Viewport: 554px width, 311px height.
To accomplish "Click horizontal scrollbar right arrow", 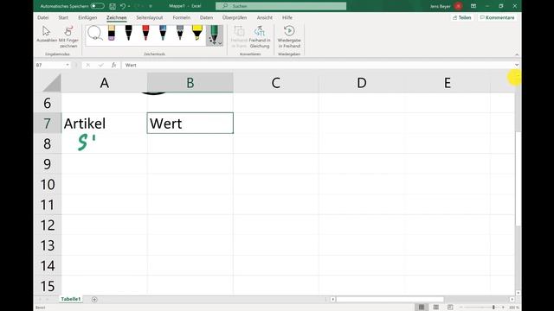I will click(512, 300).
